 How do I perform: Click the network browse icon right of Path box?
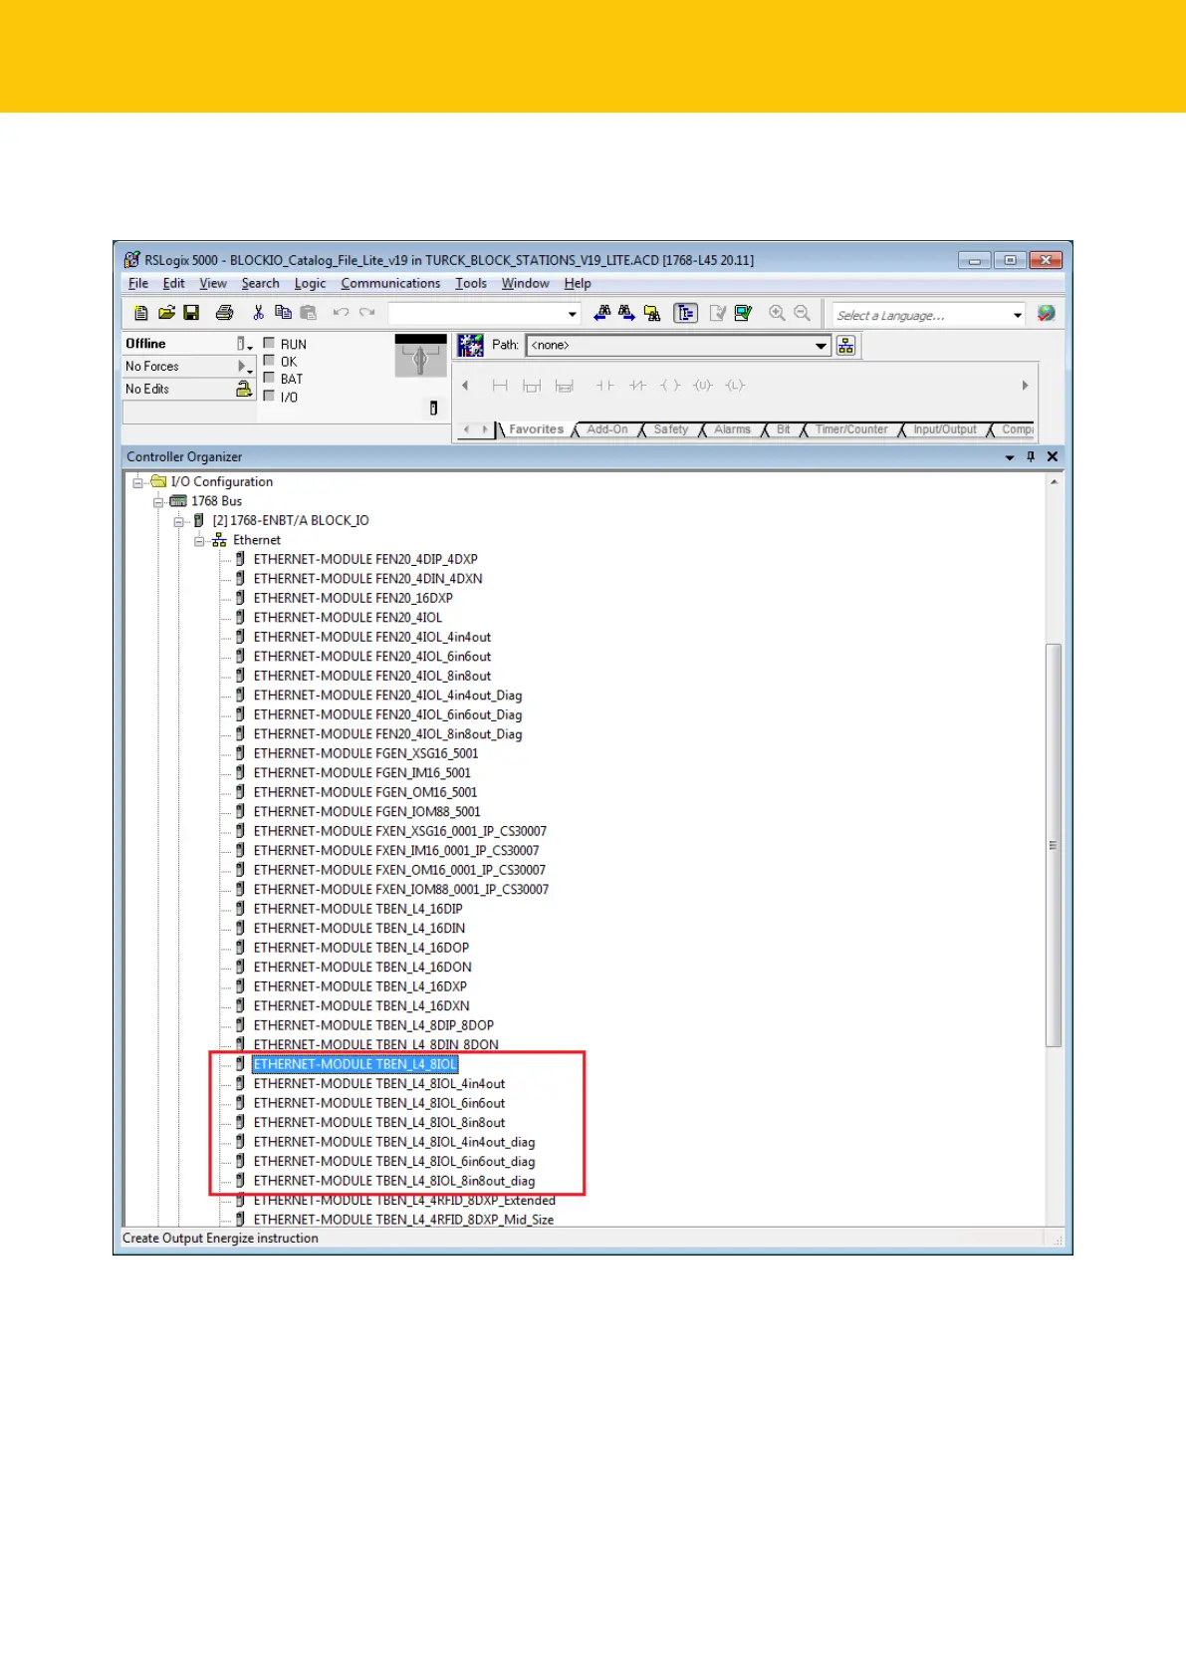coord(845,345)
